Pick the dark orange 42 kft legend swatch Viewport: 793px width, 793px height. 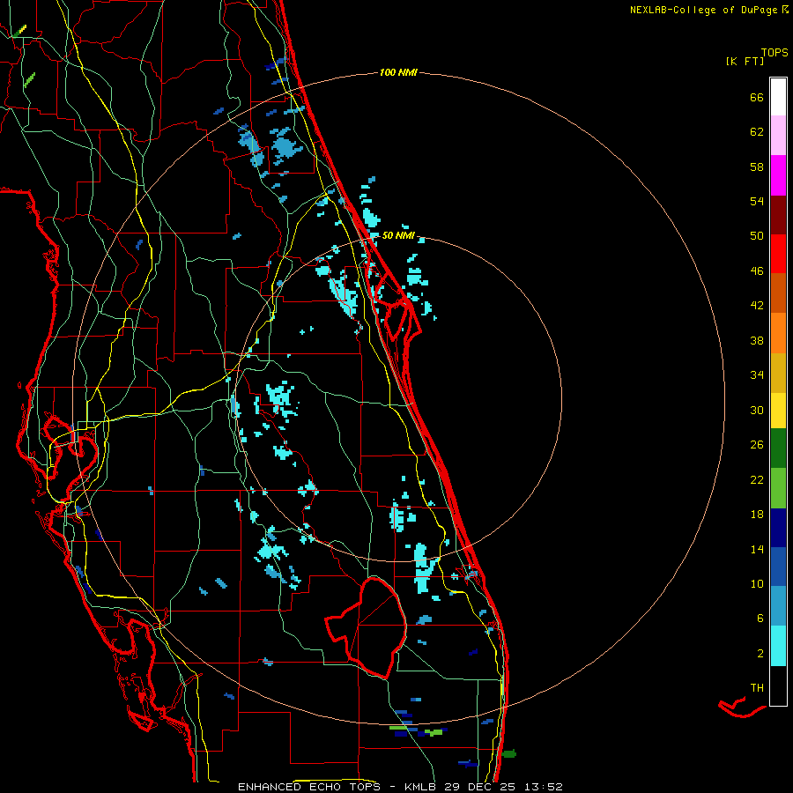[778, 293]
